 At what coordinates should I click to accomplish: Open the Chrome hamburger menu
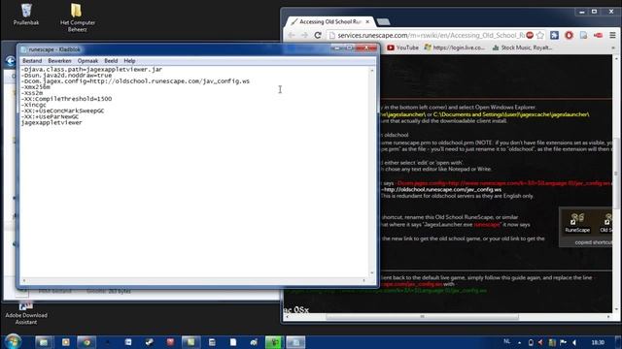click(x=613, y=35)
